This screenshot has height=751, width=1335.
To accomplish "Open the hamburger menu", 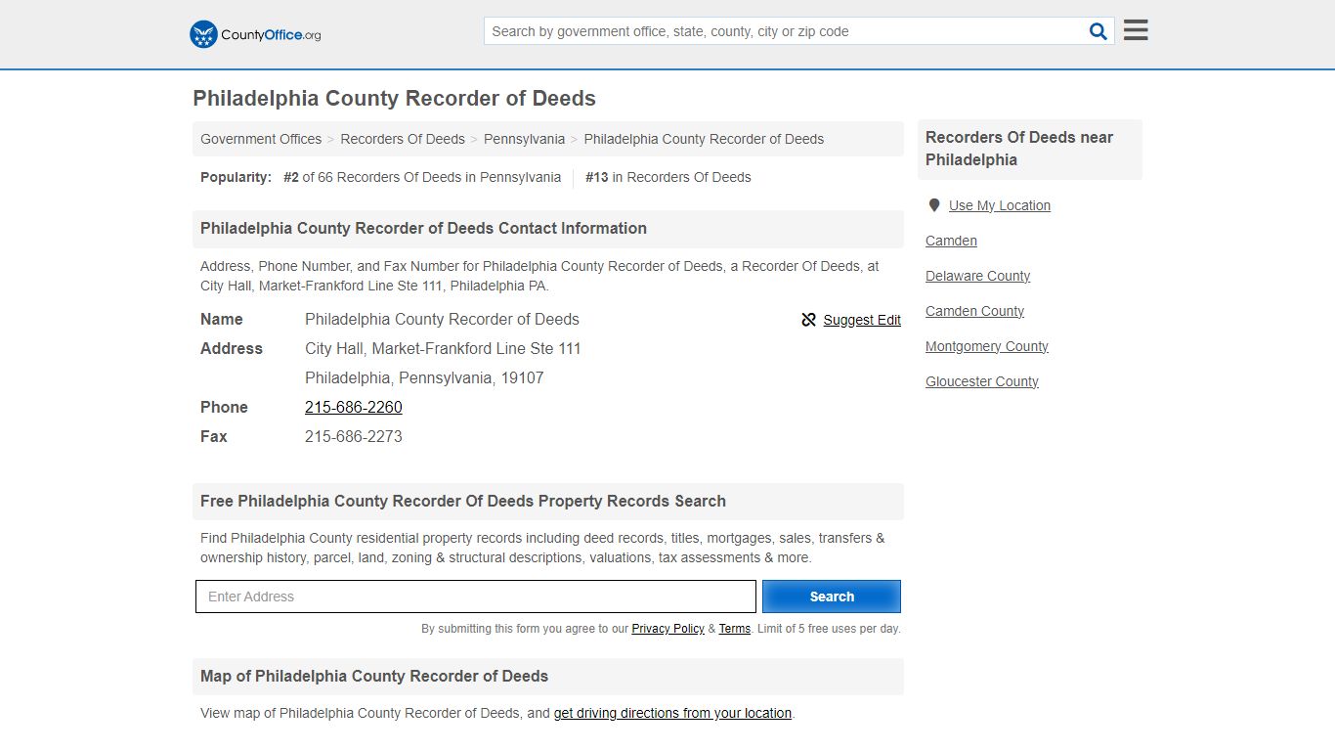I will pos(1136,30).
